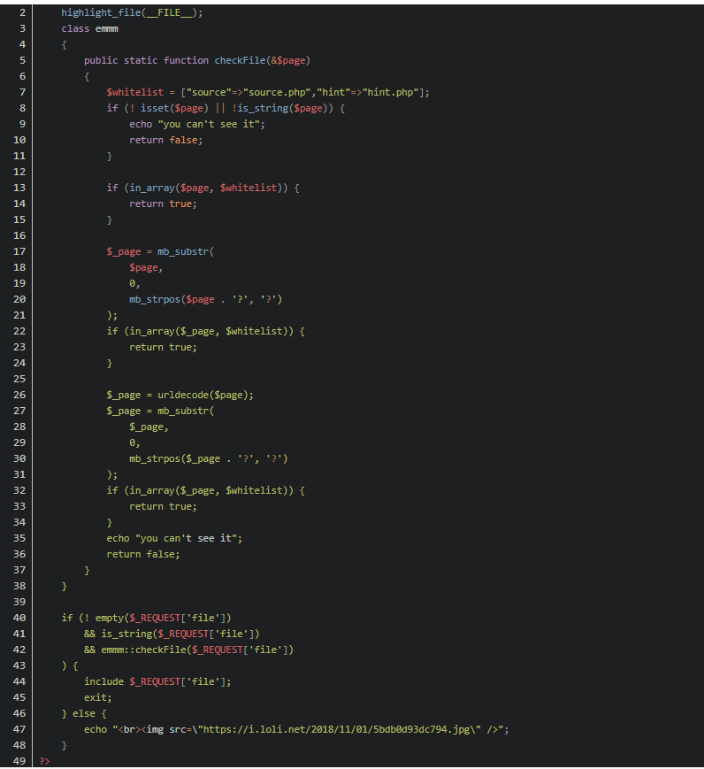Screen dimensions: 704x769
Task: Click the $whitelist variable on line 7
Action: 134,92
